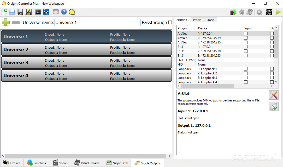This screenshot has width=283, height=167.
Task: Enable input for ArtNet 3: 172.18.204.235
Action: point(246,42)
